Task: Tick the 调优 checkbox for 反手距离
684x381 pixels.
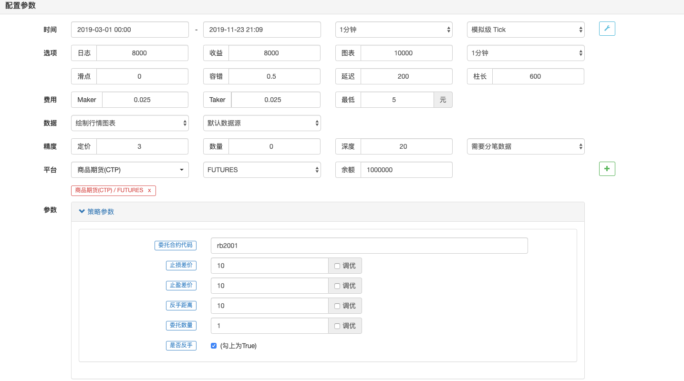Action: [x=337, y=306]
